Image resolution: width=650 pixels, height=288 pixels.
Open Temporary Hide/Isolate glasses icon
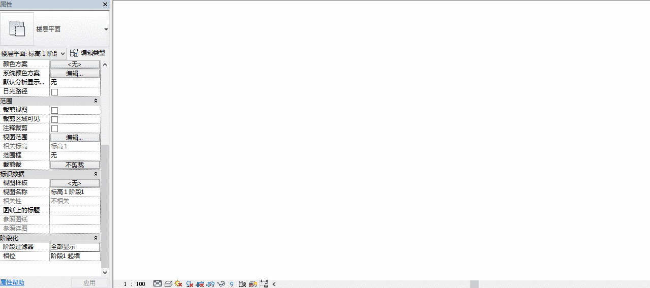point(221,284)
